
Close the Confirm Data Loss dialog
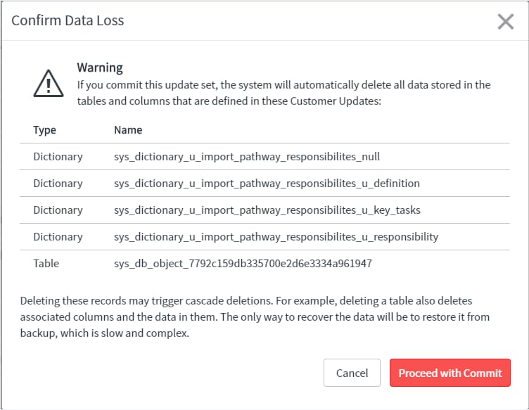(505, 22)
